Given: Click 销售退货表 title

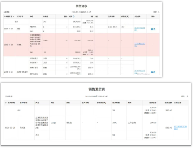Looking at the screenshot, I should coord(97,89).
